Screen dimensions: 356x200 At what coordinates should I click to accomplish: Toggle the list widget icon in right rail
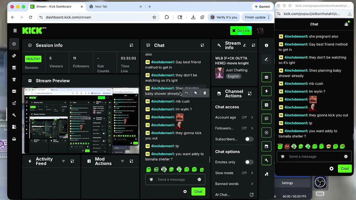(x=266, y=105)
